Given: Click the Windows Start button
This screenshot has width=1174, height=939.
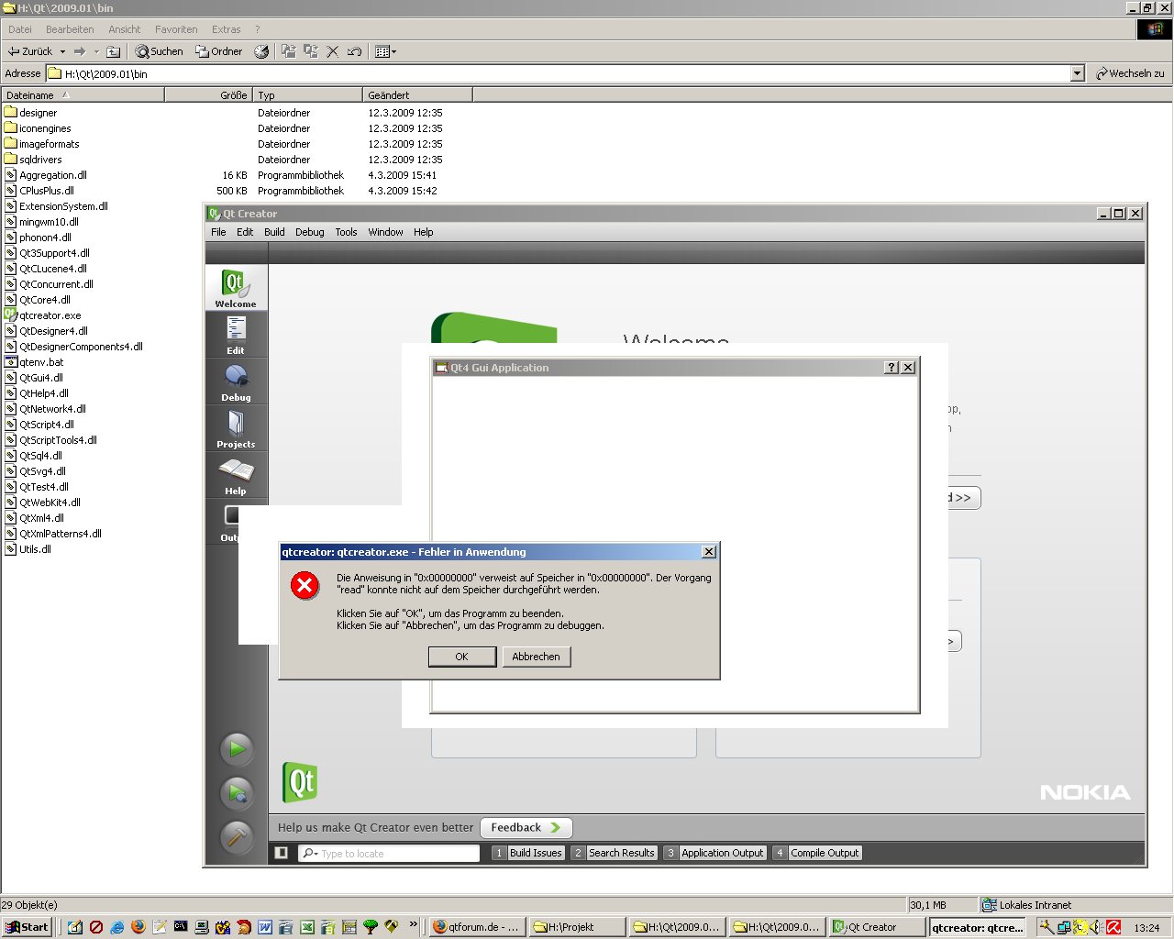Looking at the screenshot, I should point(28,927).
